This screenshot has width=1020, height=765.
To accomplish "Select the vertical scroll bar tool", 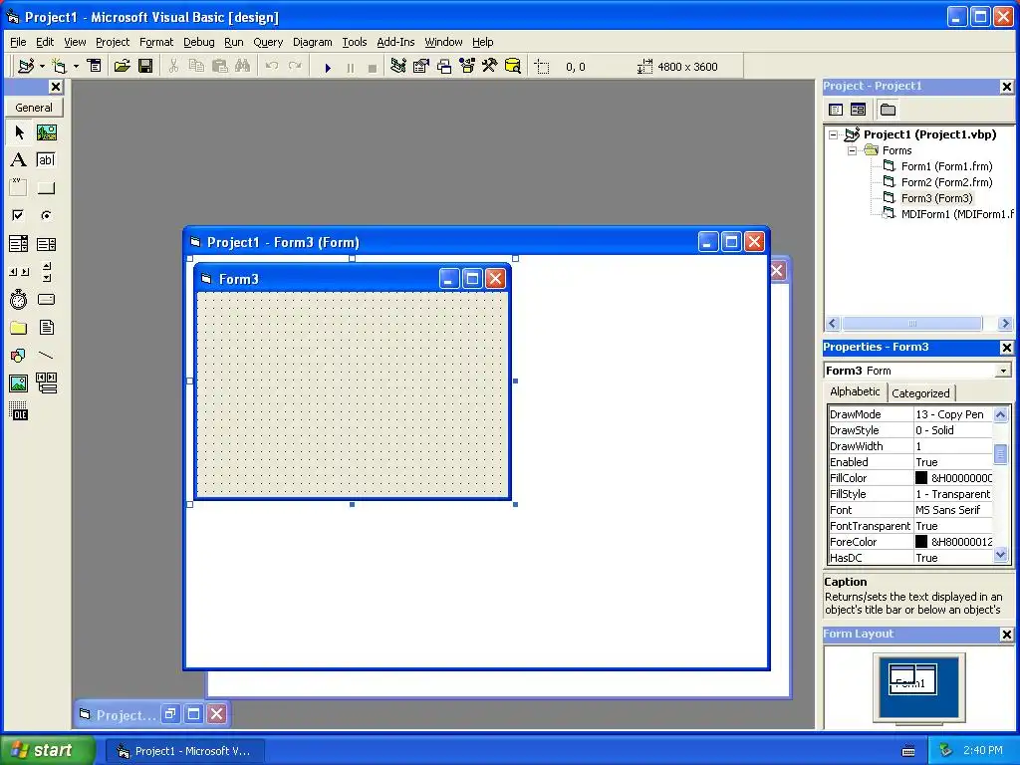I will (x=46, y=272).
